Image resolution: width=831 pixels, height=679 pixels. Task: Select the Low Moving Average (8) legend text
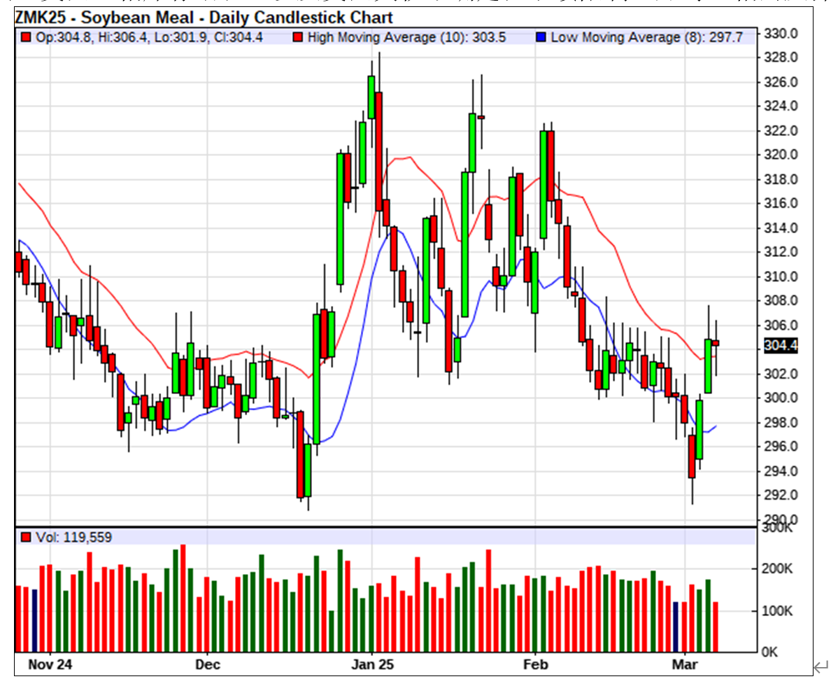click(x=647, y=37)
